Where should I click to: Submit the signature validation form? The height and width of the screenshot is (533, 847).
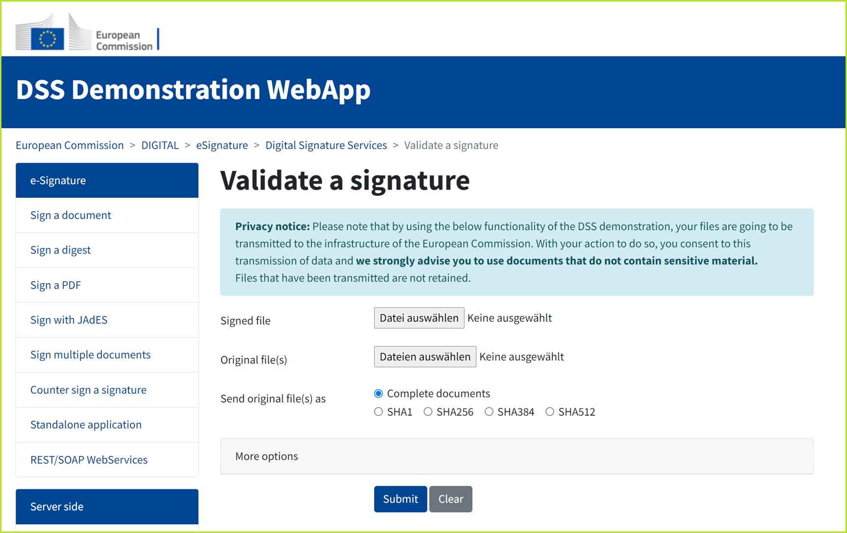(x=400, y=499)
